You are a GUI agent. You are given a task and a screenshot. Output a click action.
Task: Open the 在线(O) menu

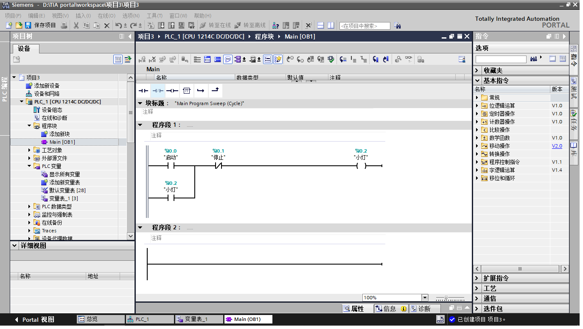[107, 16]
